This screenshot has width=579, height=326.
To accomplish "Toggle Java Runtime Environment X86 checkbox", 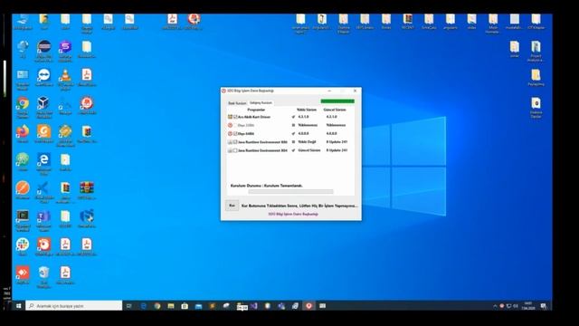I will [x=235, y=142].
